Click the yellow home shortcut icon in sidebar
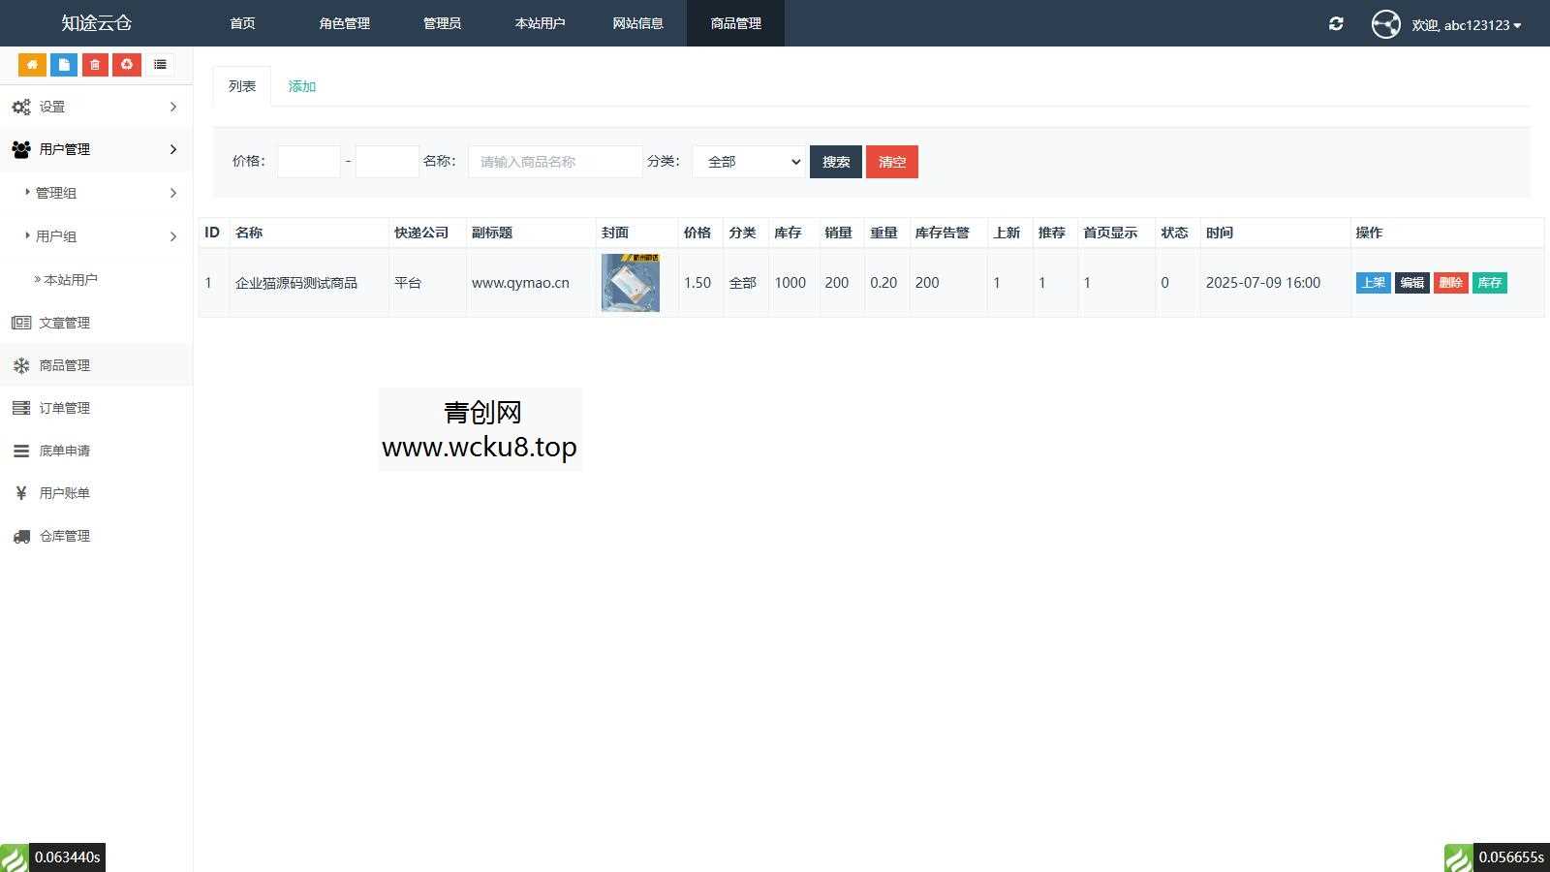This screenshot has width=1550, height=872. tap(32, 64)
